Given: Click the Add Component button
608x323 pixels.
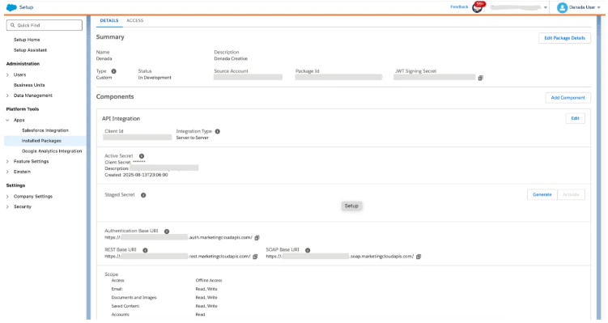Looking at the screenshot, I should [568, 98].
